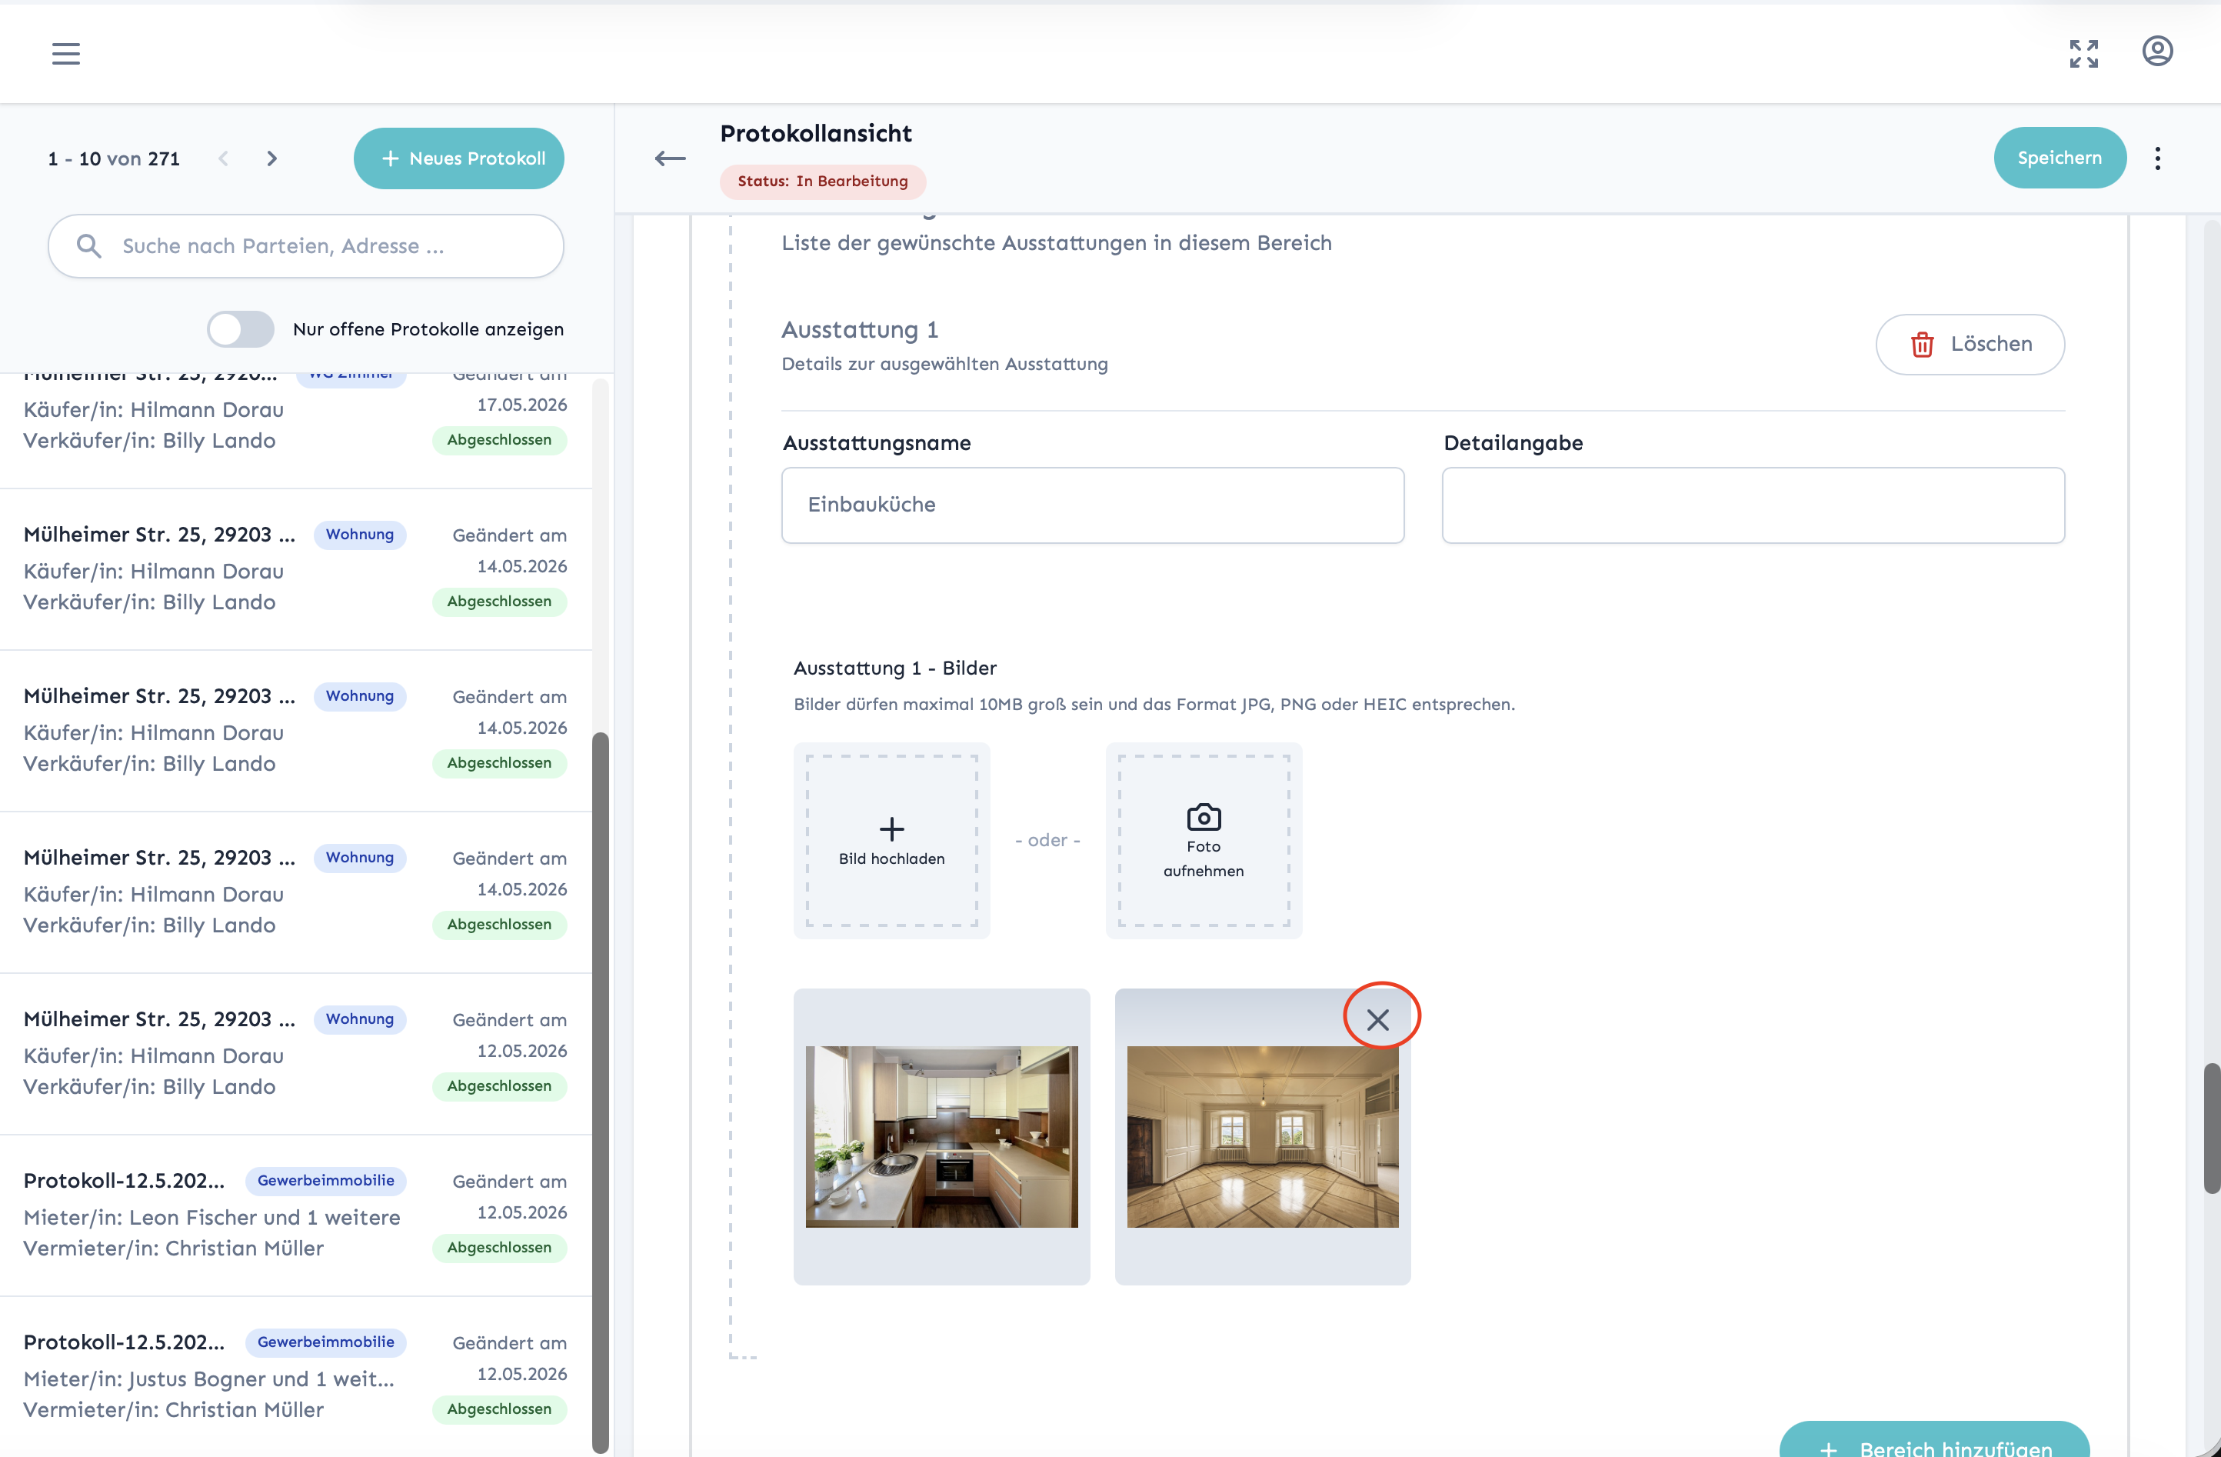2221x1457 pixels.
Task: Click Wohnung tag in Mülheimer 12.05.2026 row
Action: tap(359, 1019)
